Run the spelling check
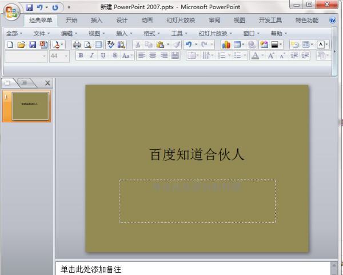Screen dimensions: 343x275 [x=111, y=45]
